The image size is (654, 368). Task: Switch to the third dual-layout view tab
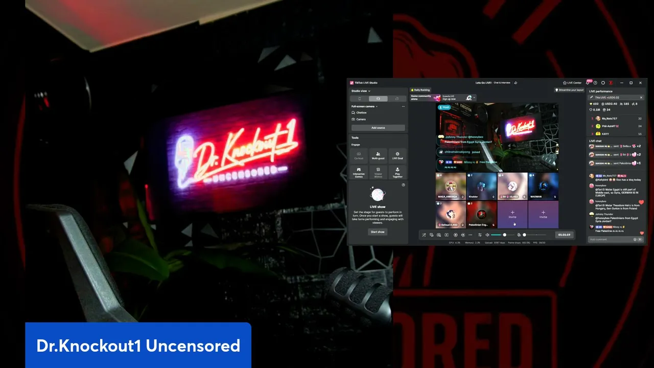click(x=397, y=98)
